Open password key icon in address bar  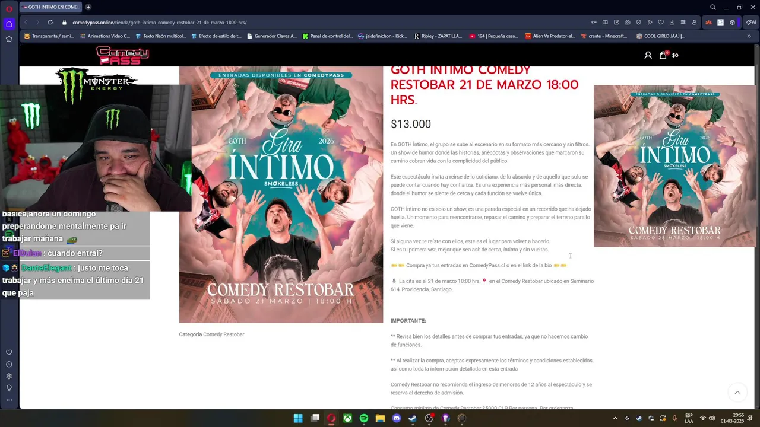(x=594, y=23)
